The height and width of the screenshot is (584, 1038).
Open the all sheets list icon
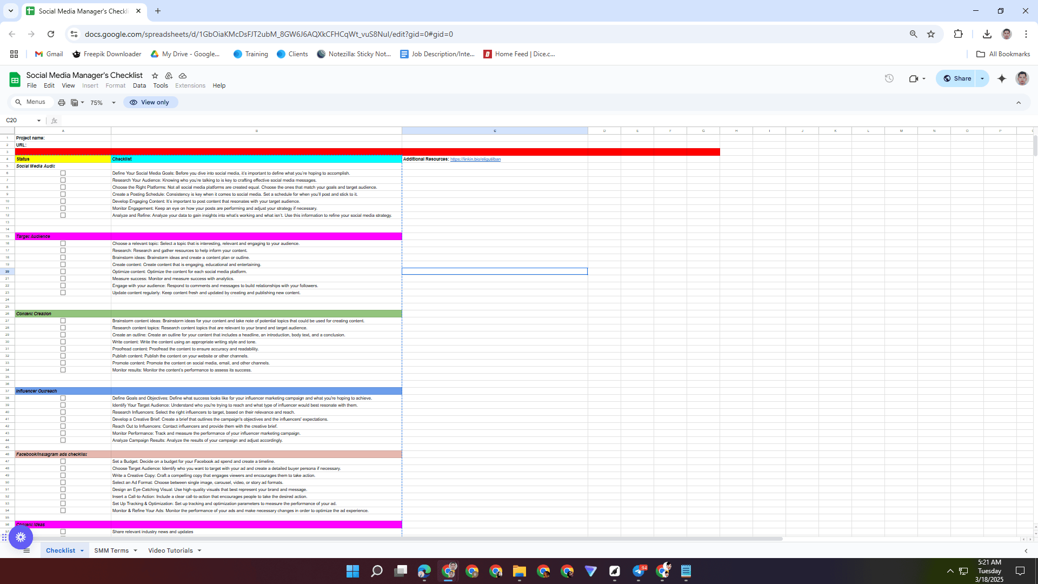(26, 550)
